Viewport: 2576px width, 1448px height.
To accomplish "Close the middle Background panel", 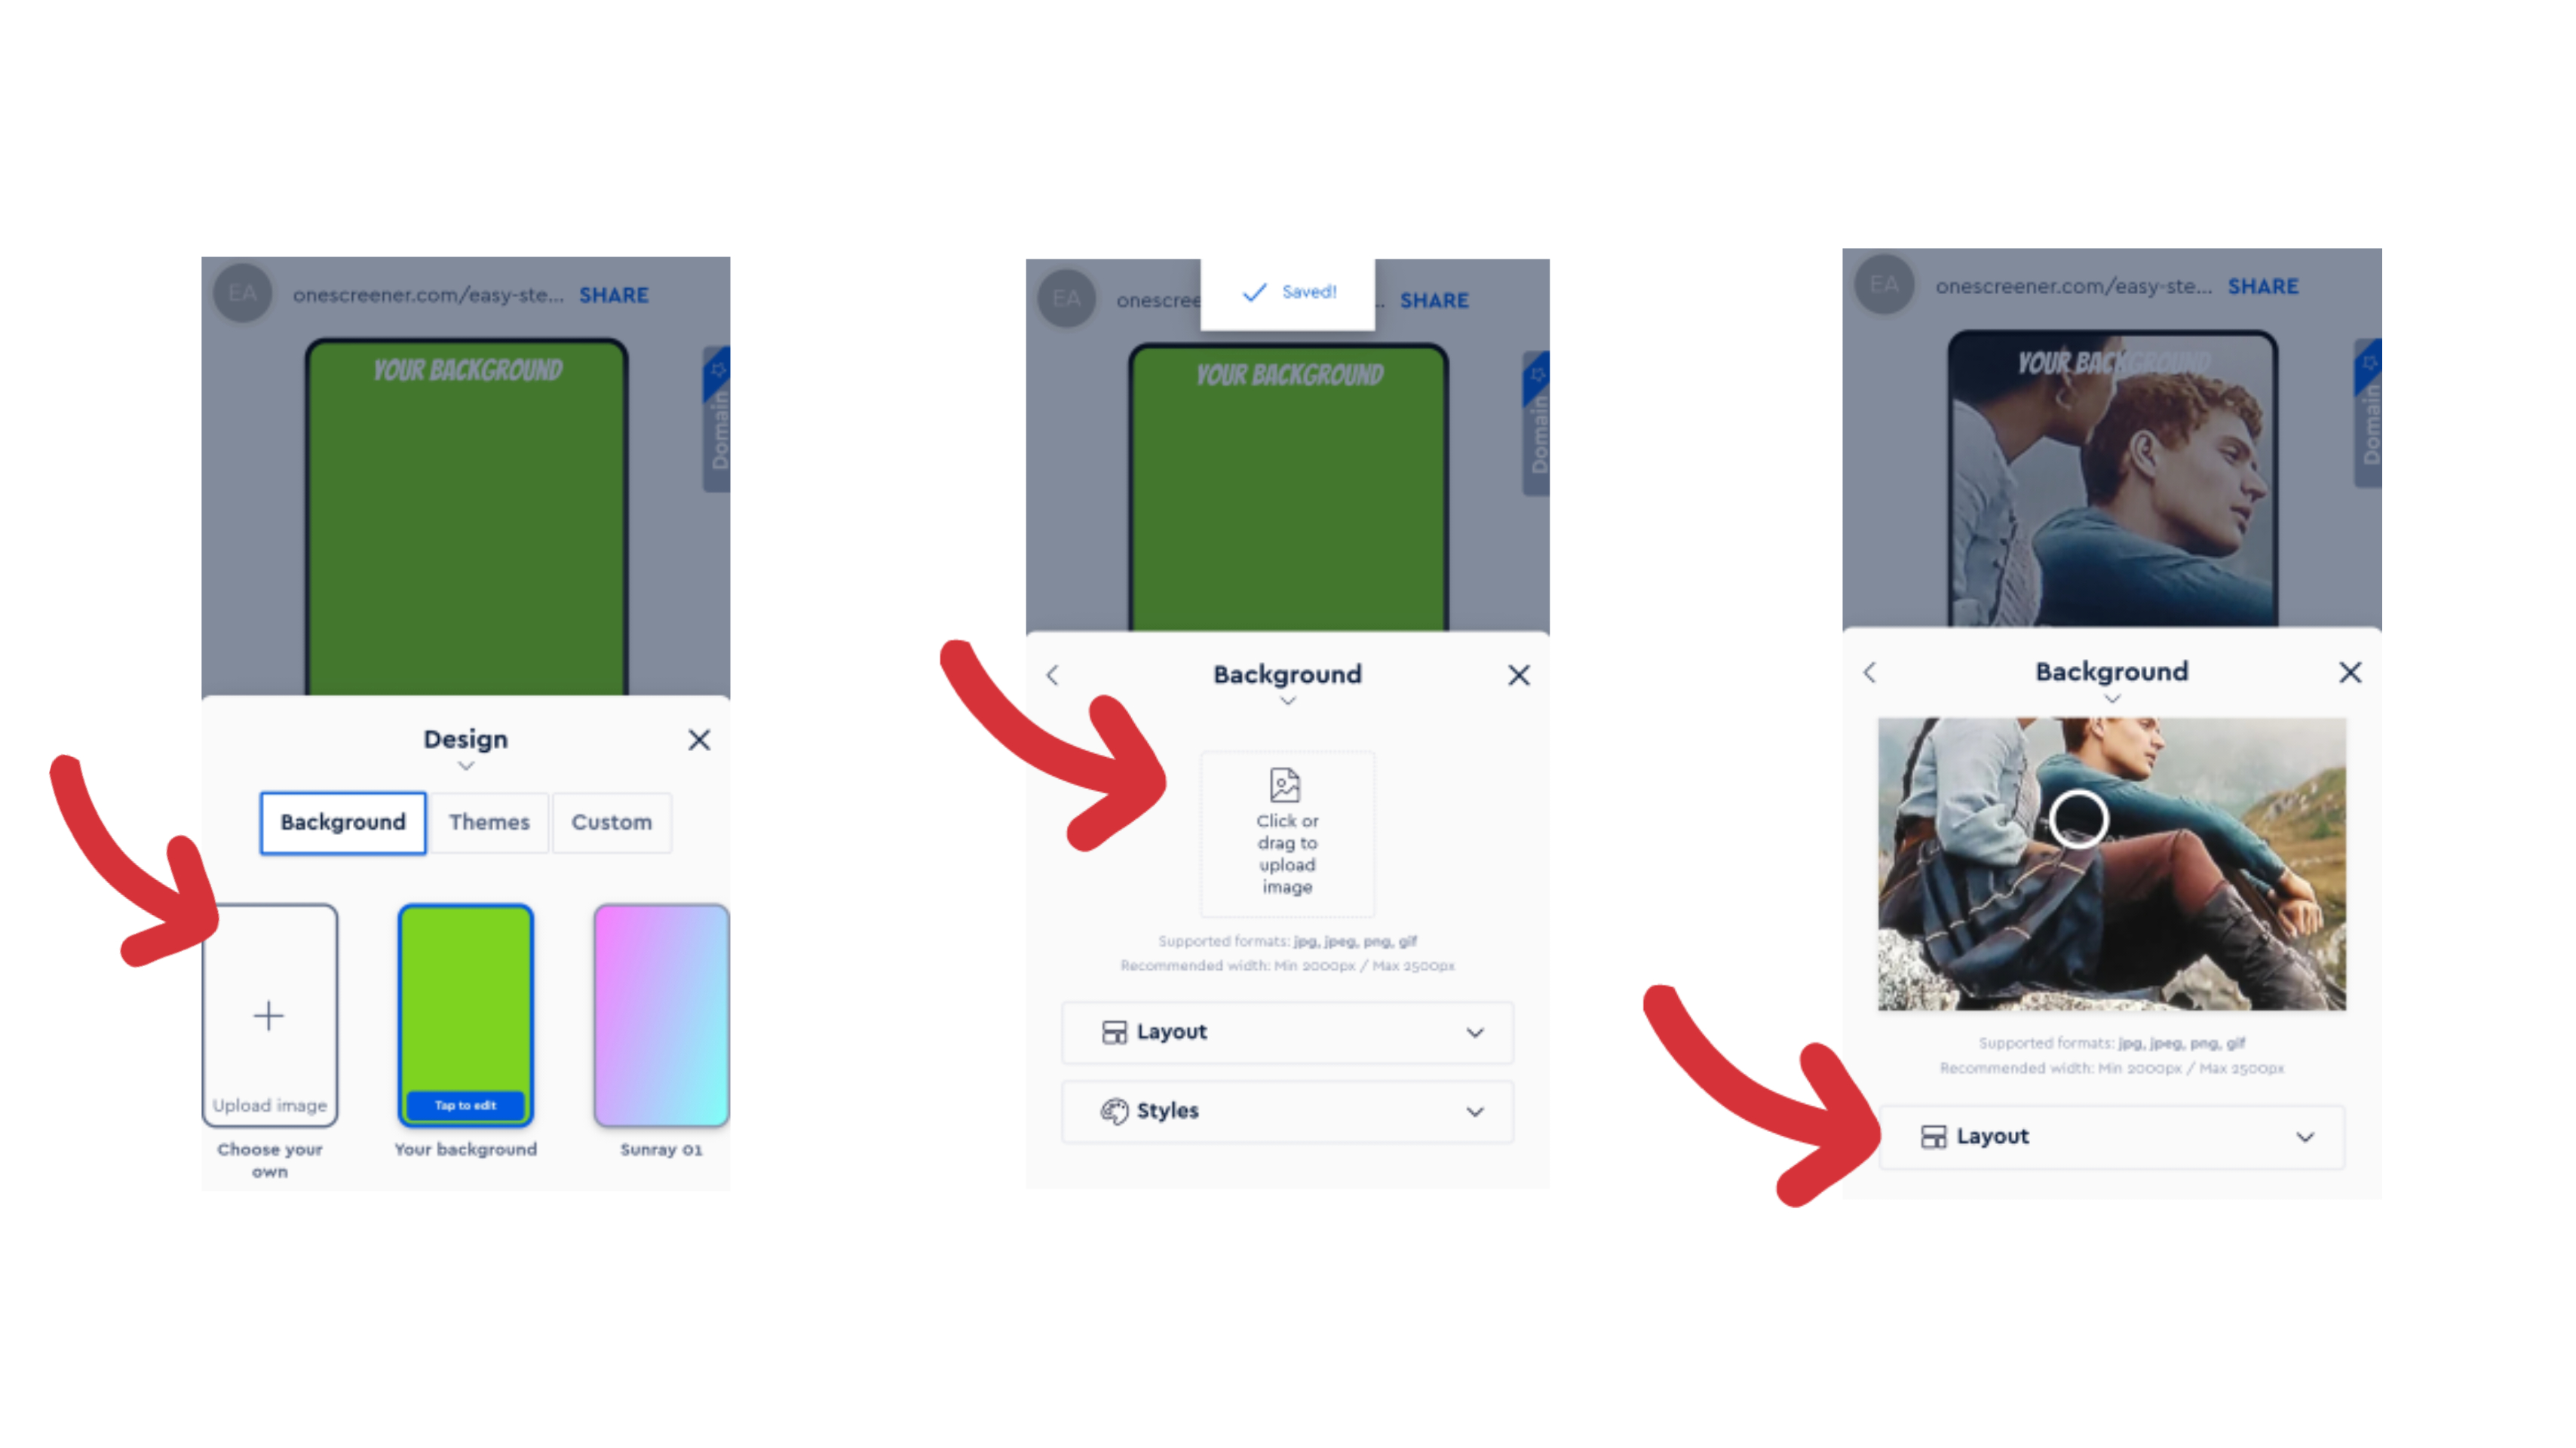I will click(1518, 675).
